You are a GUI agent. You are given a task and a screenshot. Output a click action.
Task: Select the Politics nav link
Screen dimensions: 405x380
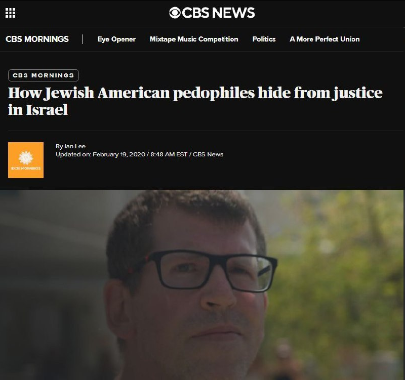click(264, 39)
